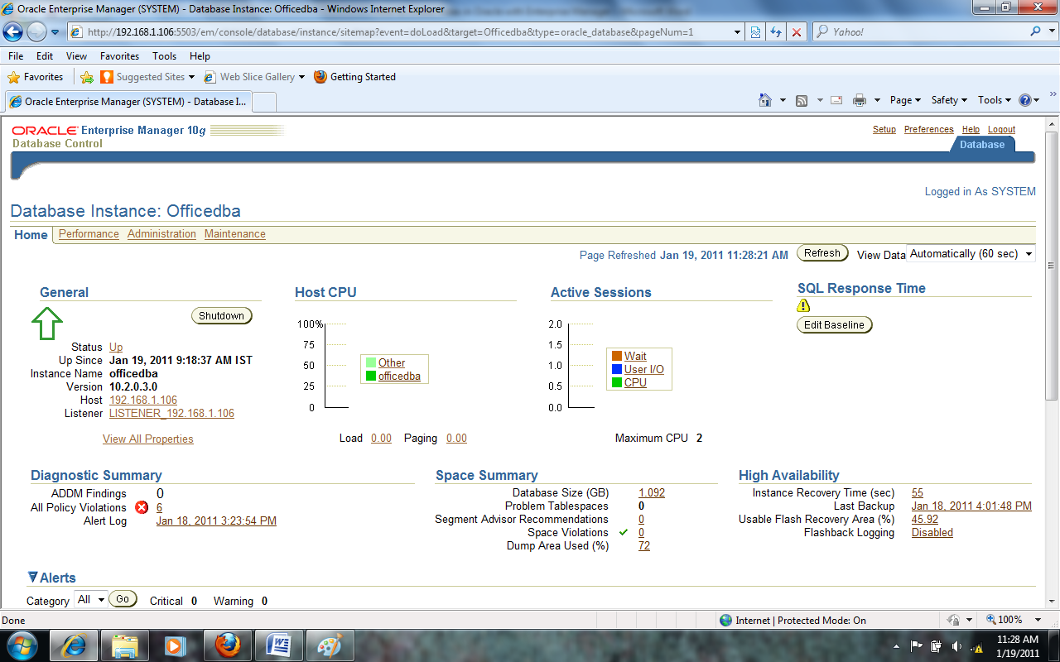This screenshot has height=662, width=1060.
Task: Click the Database Size 1.092 link
Action: pos(652,493)
